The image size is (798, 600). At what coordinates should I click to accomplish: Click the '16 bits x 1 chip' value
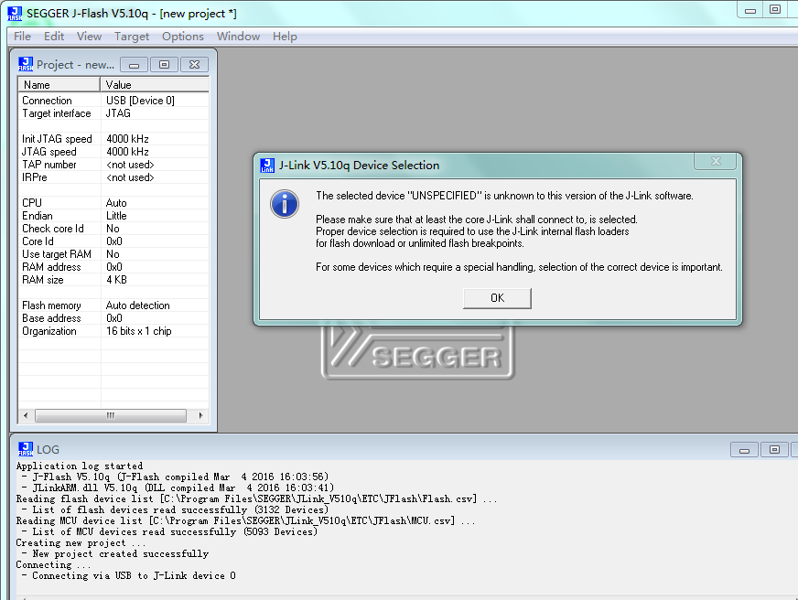click(x=138, y=331)
